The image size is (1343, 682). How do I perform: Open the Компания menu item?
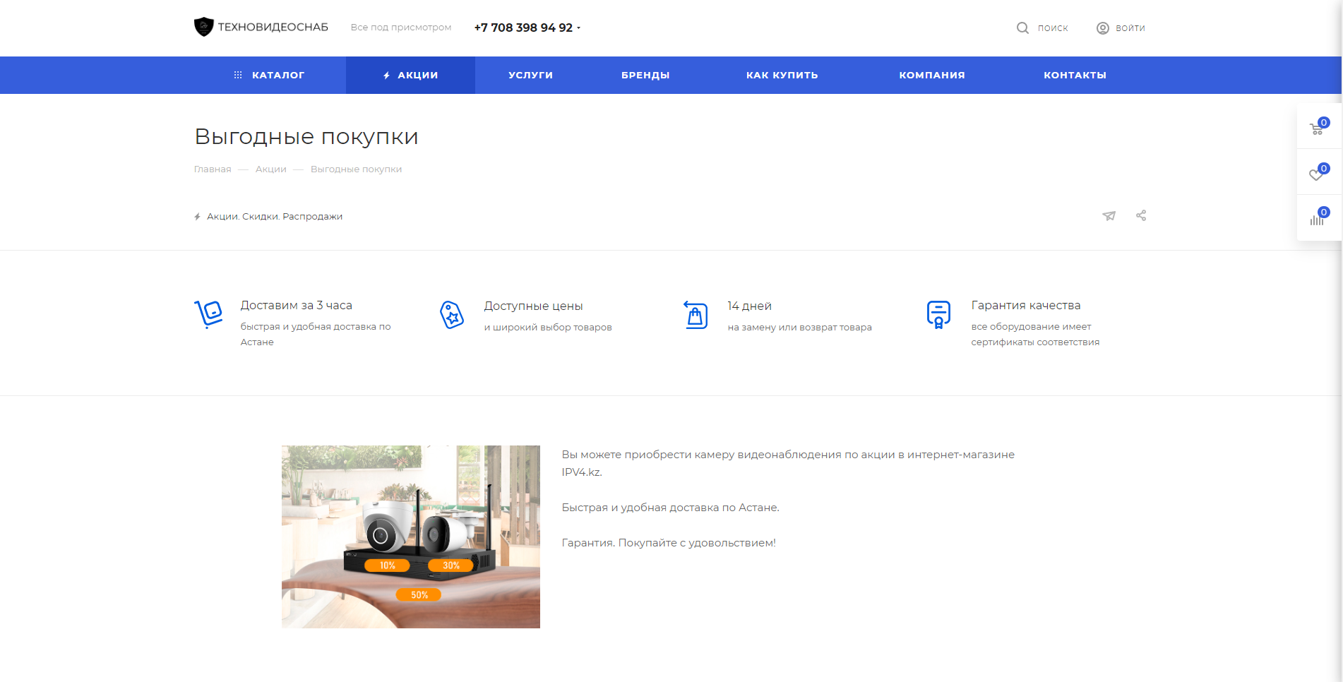[932, 75]
